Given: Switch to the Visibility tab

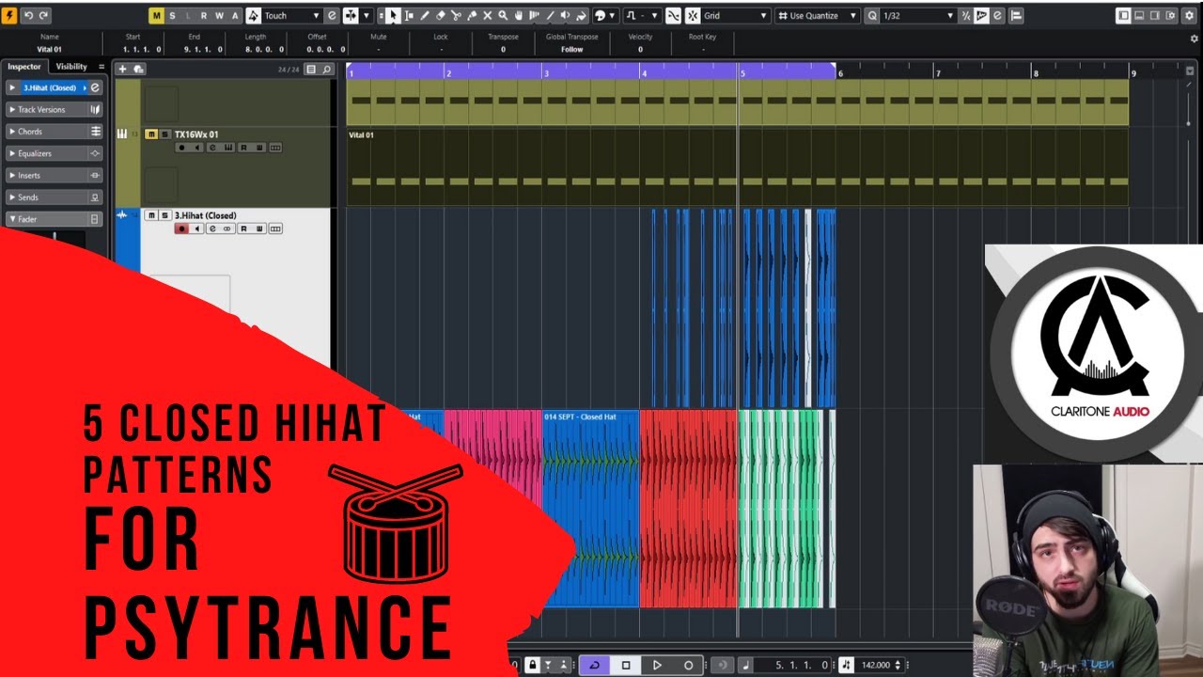Looking at the screenshot, I should coord(71,67).
